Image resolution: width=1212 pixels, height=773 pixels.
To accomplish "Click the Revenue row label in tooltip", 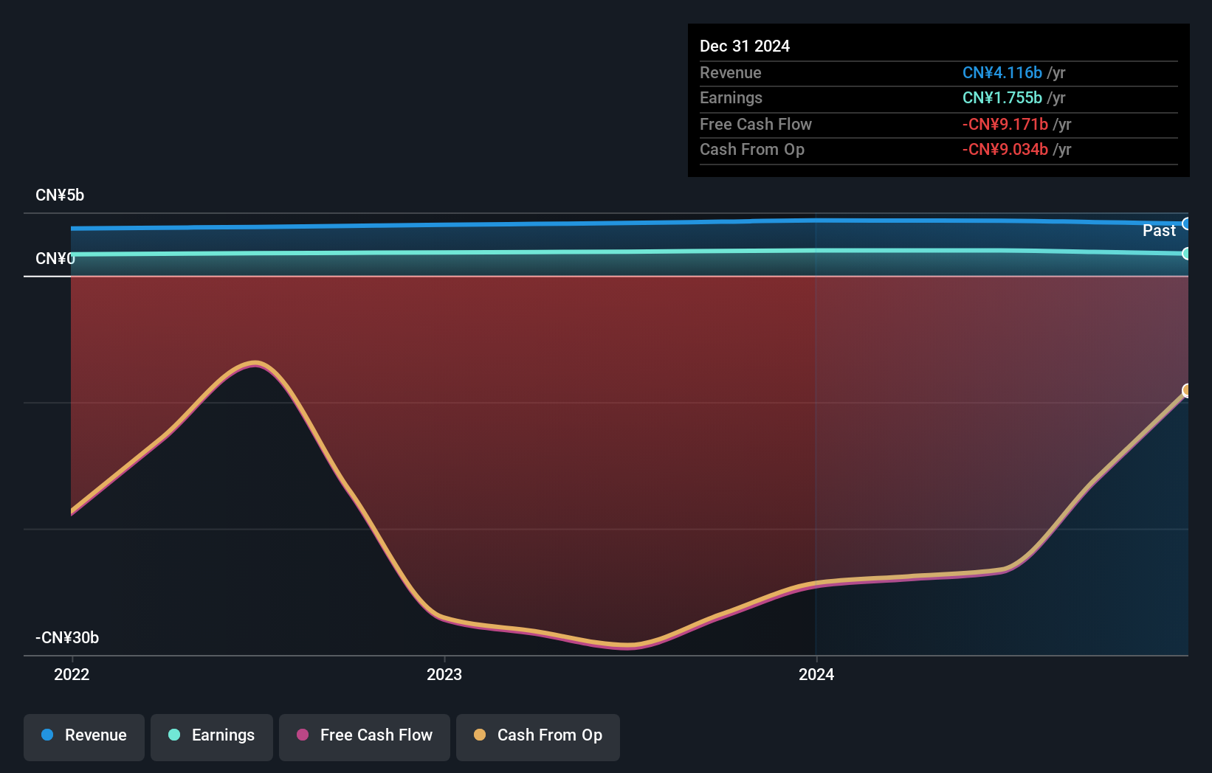I will (731, 73).
